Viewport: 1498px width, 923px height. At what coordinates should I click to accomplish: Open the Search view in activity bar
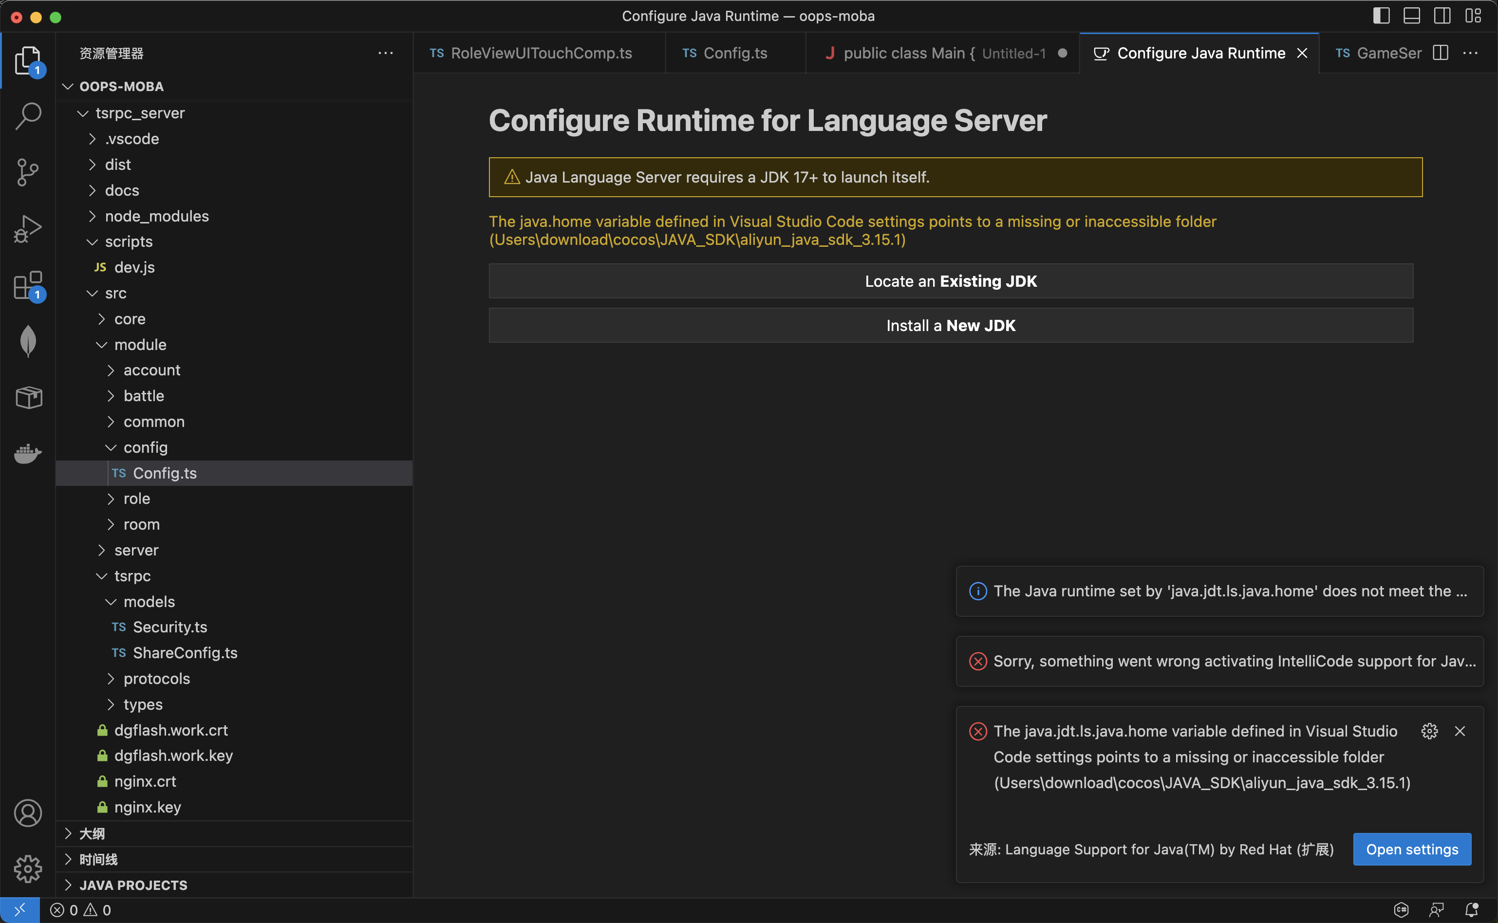[x=28, y=115]
